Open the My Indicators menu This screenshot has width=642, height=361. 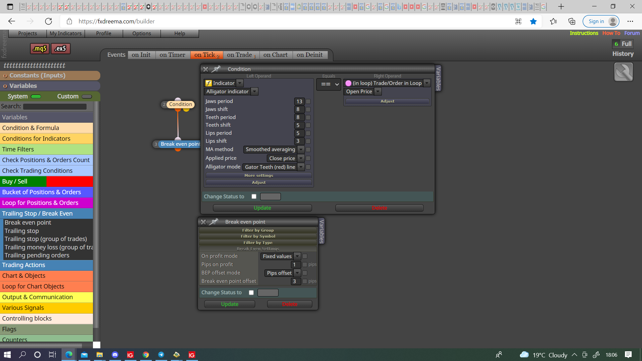66,33
